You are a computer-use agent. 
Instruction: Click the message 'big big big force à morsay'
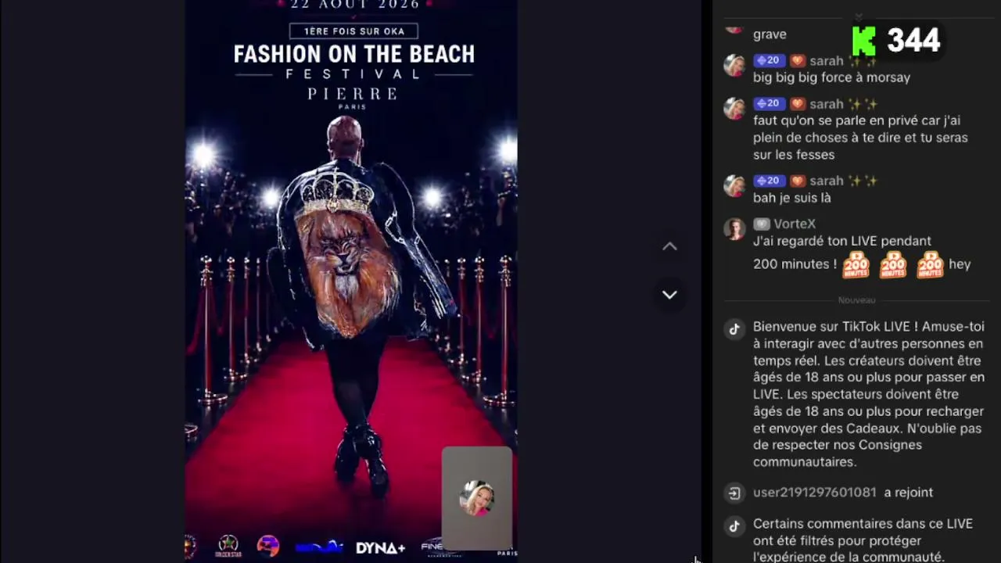[831, 77]
